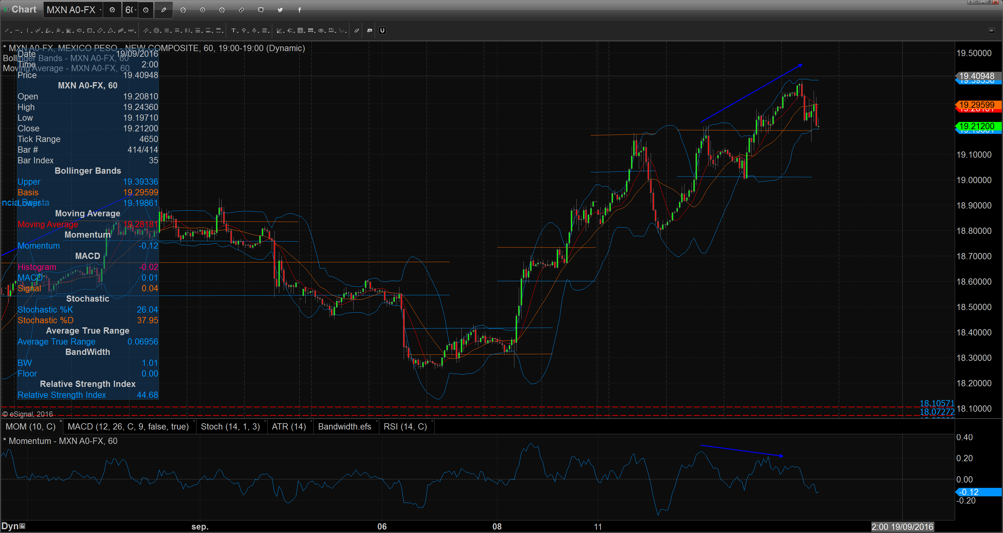Switch to MACD (12, 26, C, 9) tab
The image size is (1003, 533).
(x=128, y=427)
